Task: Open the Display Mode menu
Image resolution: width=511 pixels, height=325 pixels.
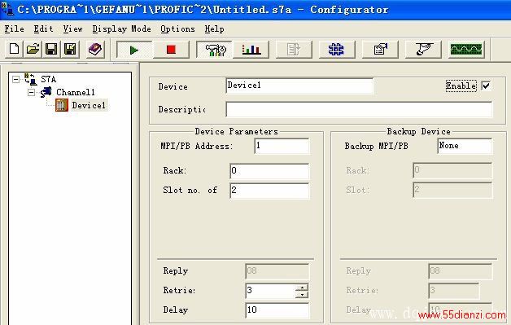Action: pos(121,29)
